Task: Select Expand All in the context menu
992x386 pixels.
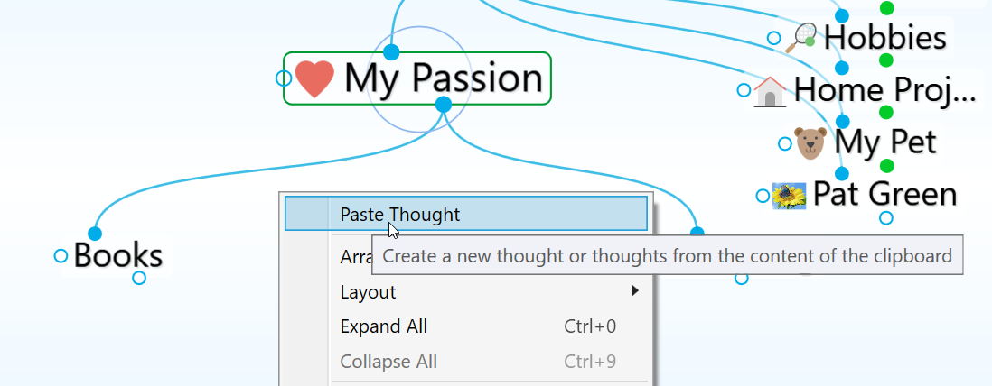Action: click(384, 326)
